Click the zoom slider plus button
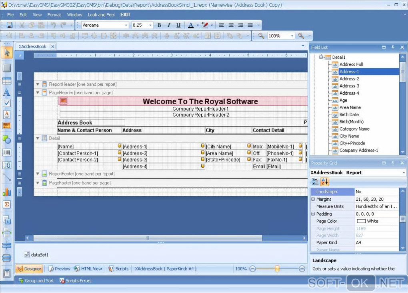The width and height of the screenshot is (408, 293). [x=302, y=269]
